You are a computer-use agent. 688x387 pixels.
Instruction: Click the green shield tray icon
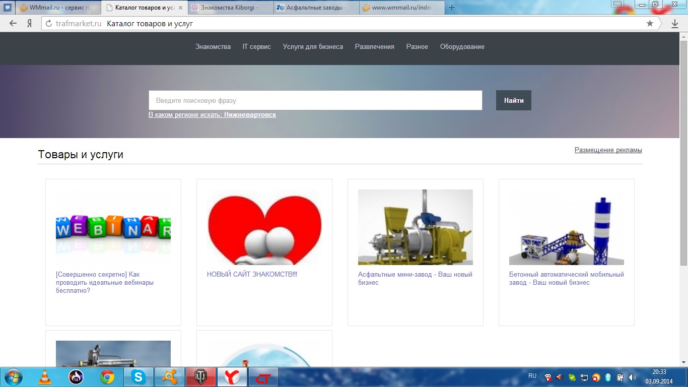(x=572, y=377)
